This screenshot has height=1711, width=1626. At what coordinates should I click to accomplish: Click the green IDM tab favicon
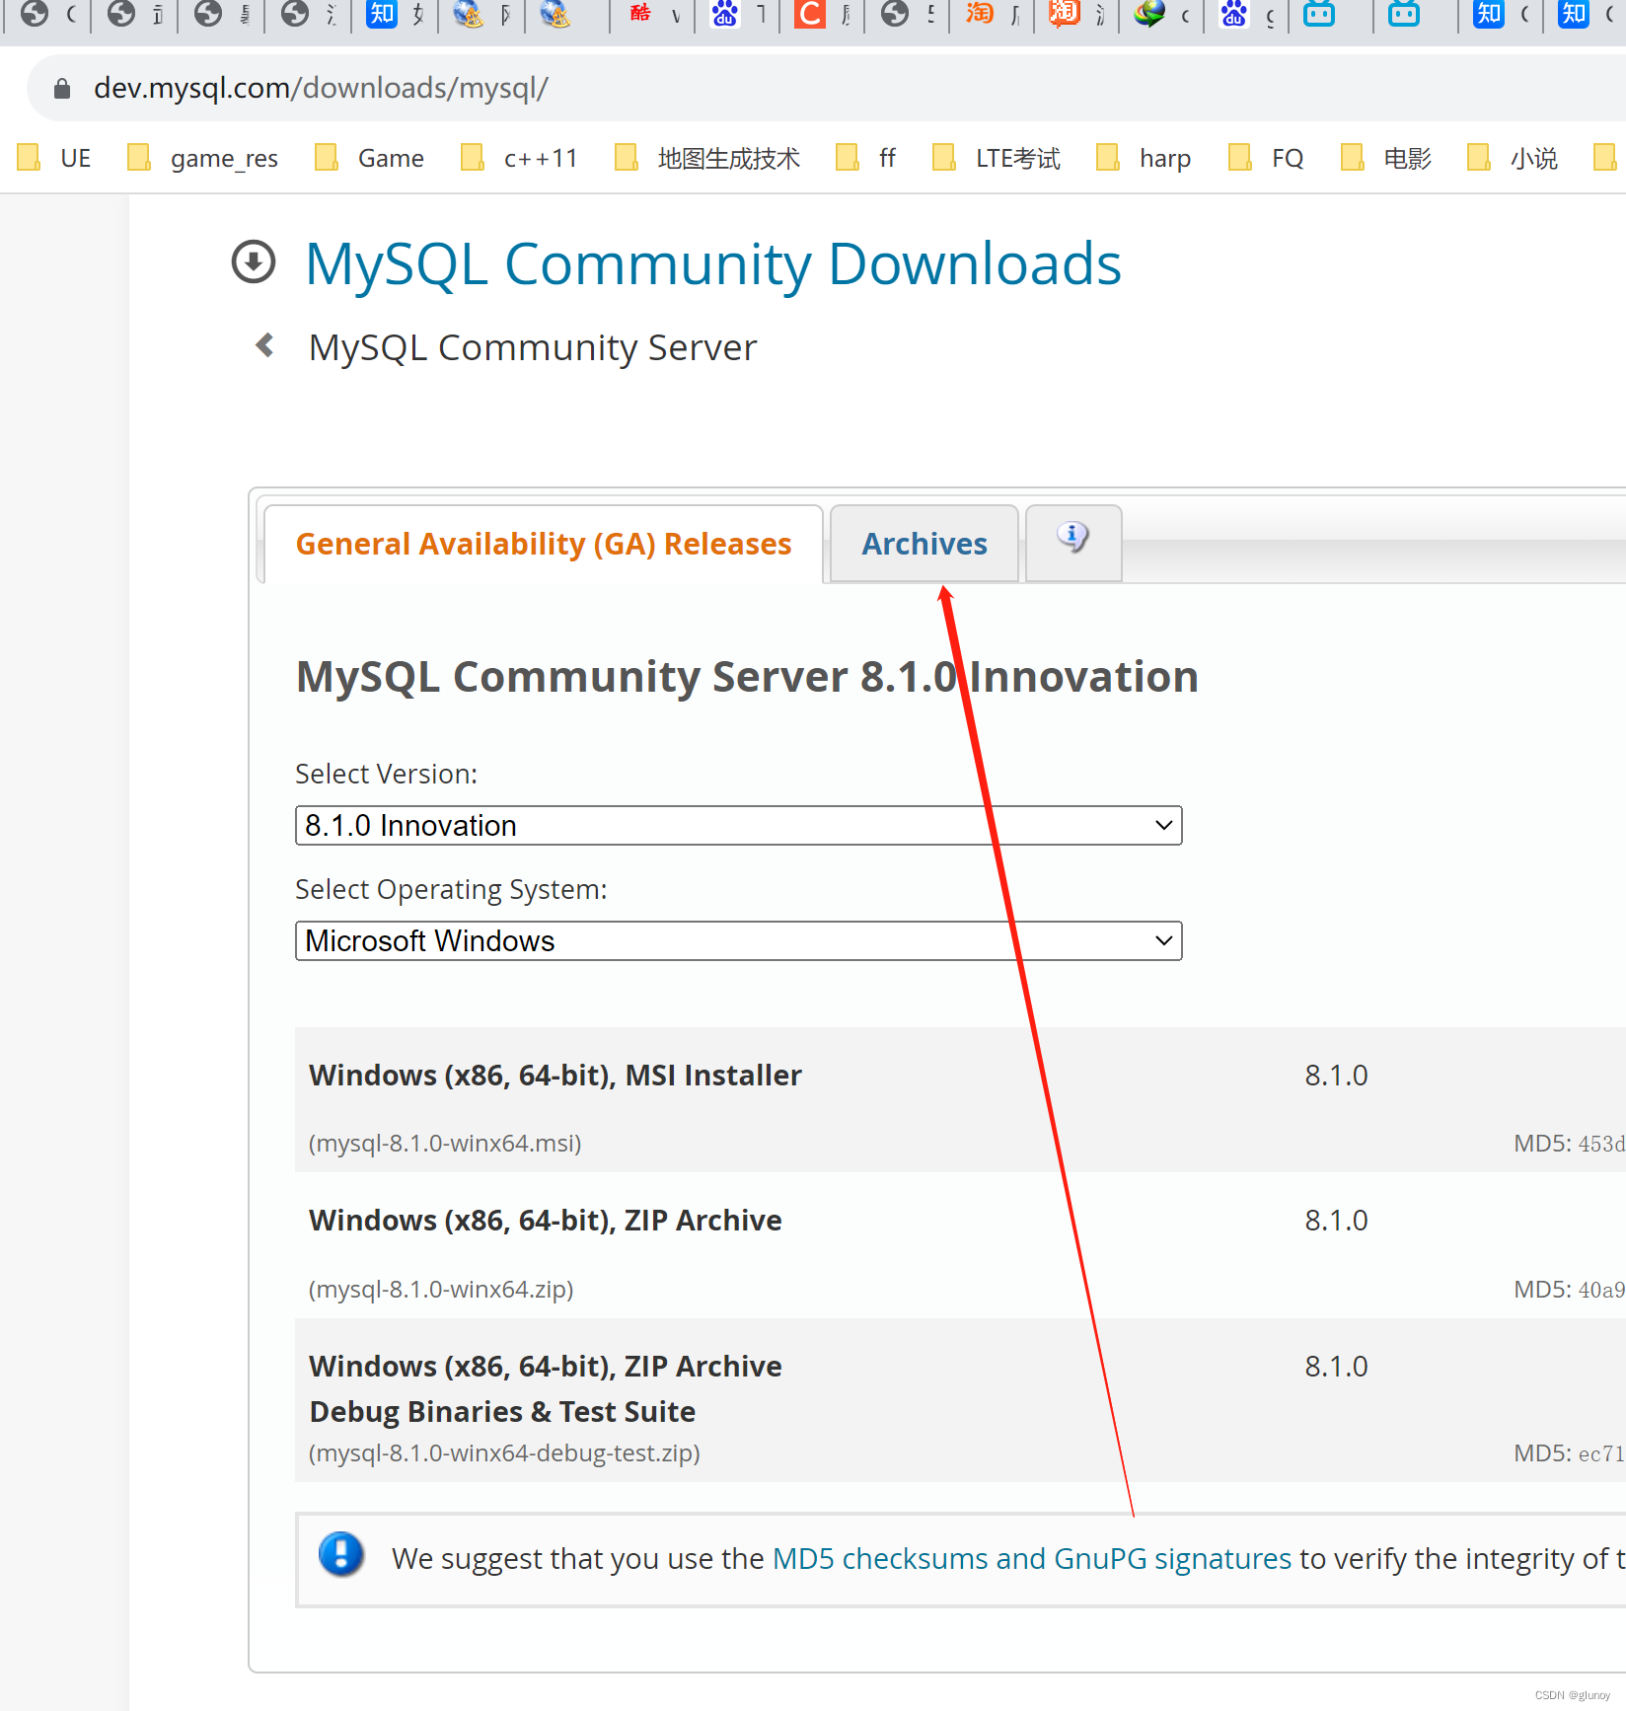click(1147, 16)
